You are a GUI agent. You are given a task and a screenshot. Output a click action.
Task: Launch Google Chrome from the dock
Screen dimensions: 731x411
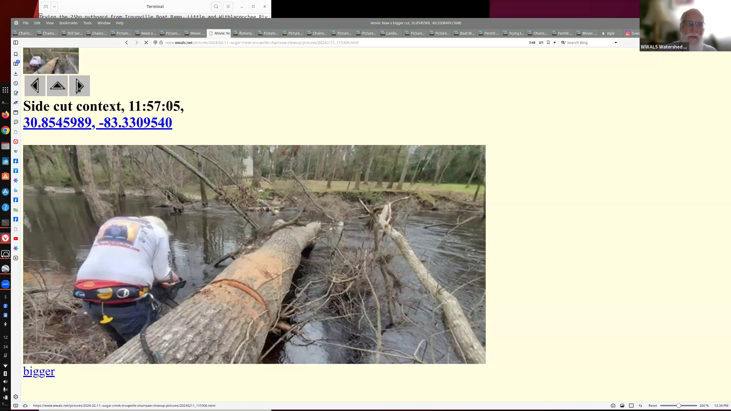(x=5, y=130)
